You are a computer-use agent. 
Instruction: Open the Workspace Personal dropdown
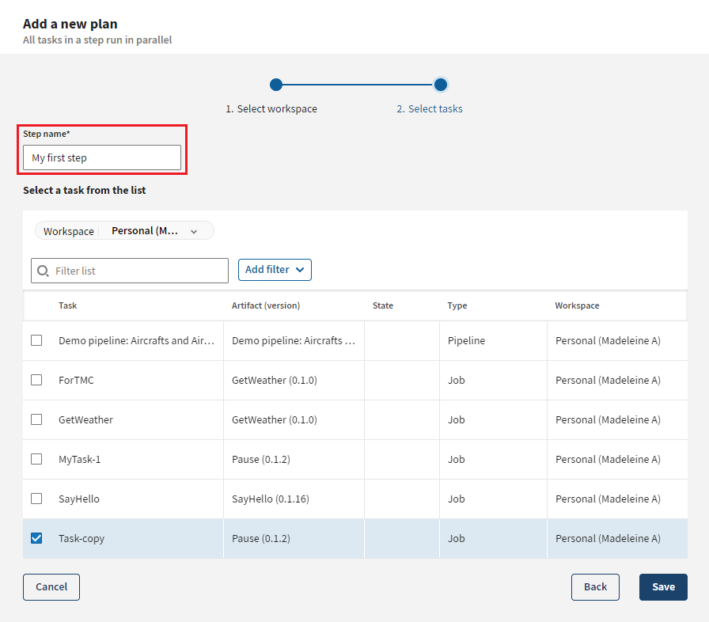(124, 231)
